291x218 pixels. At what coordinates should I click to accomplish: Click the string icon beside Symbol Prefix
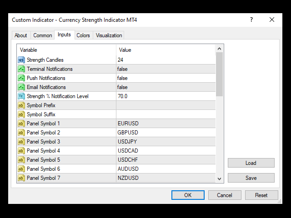tap(21, 105)
